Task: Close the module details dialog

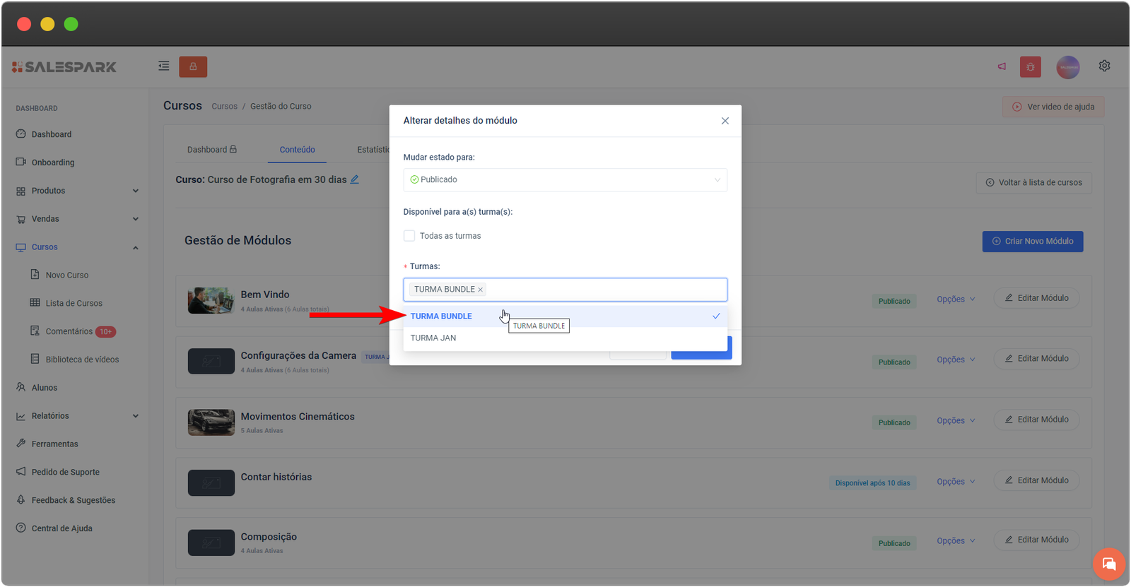Action: pyautogui.click(x=725, y=121)
